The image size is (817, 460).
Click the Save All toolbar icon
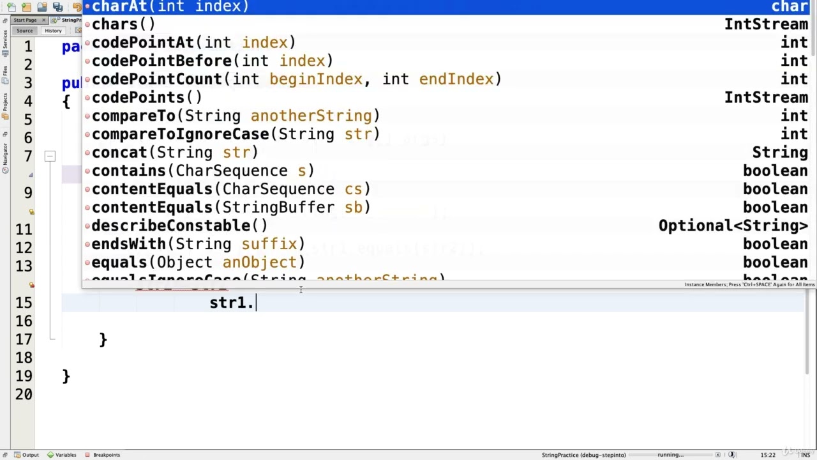pos(58,6)
